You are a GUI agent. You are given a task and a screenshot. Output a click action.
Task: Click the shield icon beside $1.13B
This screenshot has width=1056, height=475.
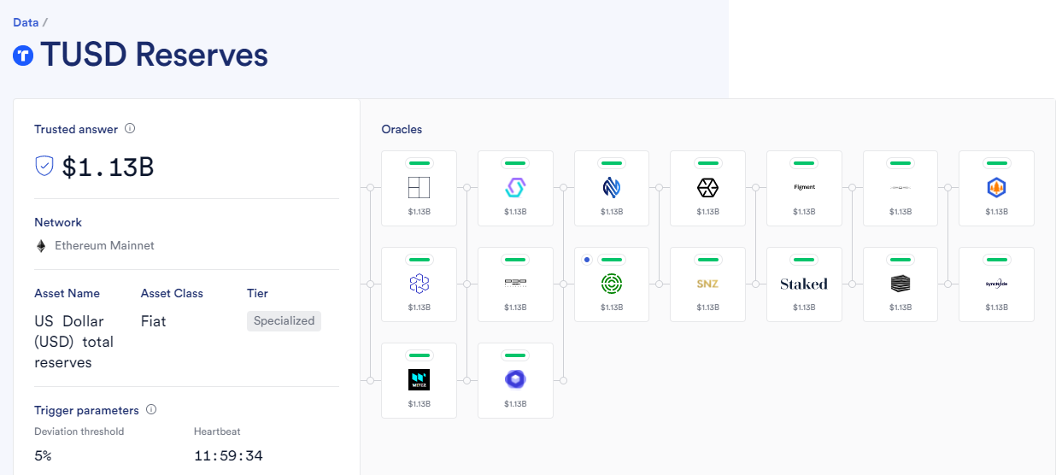coord(44,166)
